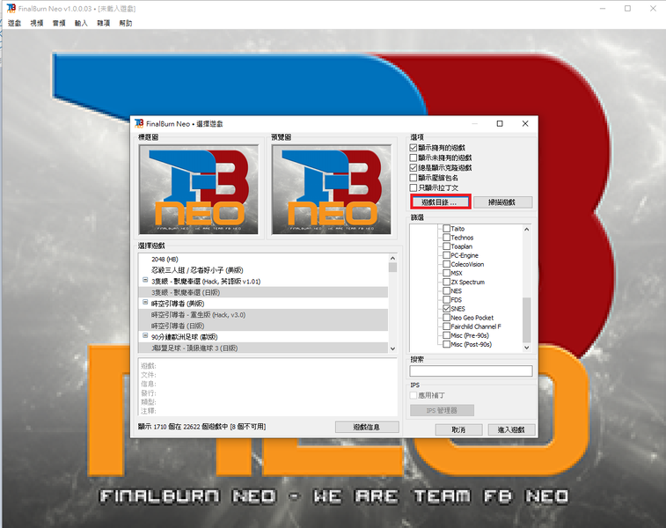
Task: Toggle 顯示擁有的遊戲 checkbox
Action: (x=414, y=148)
